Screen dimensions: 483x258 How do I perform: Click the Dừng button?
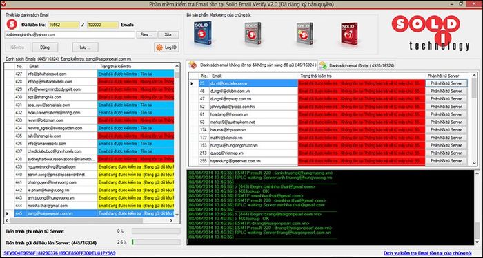[45, 47]
